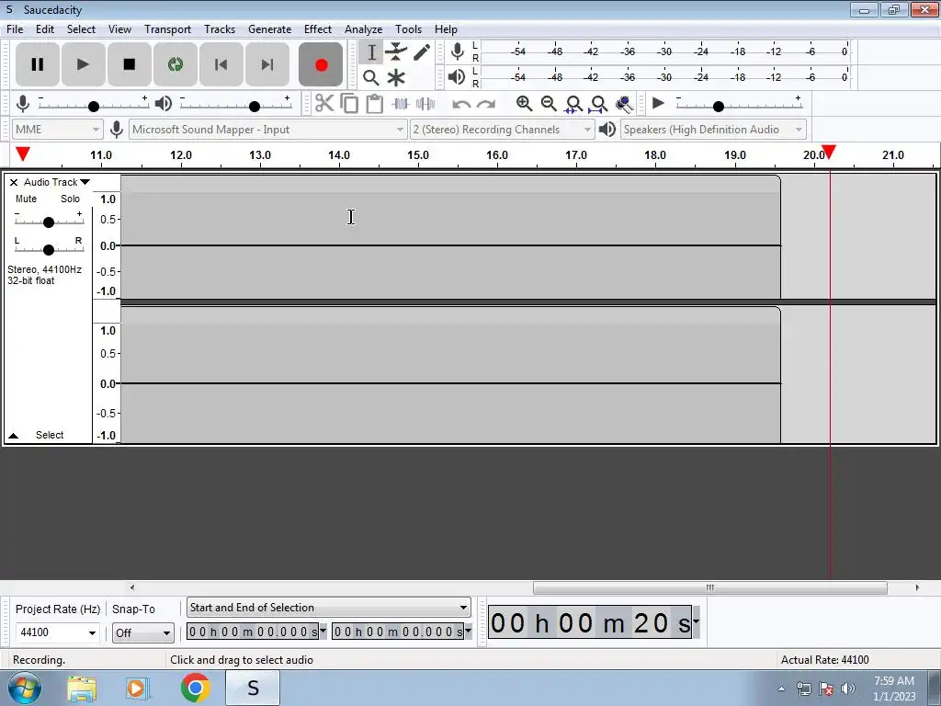Click the Zoom In icon
This screenshot has height=706, width=941.
tap(524, 103)
